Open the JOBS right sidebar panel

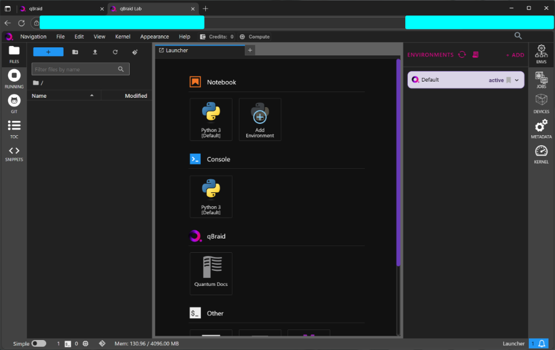coord(541,79)
